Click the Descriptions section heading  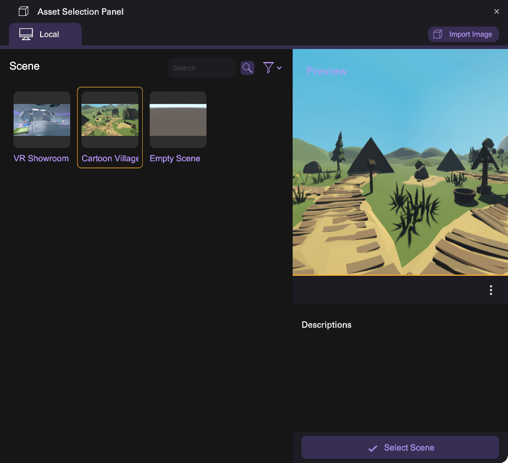[326, 325]
